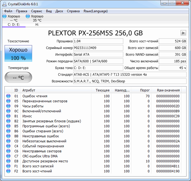Click status icon of row 01 Ошибок чтения
Image resolution: width=191 pixels, height=181 pixels.
pyautogui.click(x=8, y=96)
